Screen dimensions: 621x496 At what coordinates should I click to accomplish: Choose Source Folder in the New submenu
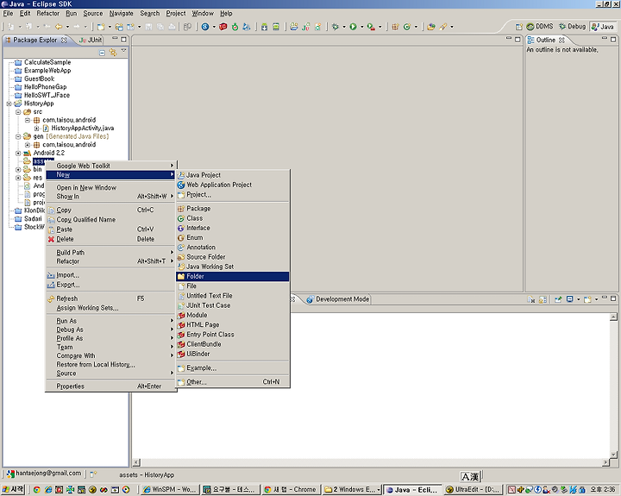click(233, 257)
